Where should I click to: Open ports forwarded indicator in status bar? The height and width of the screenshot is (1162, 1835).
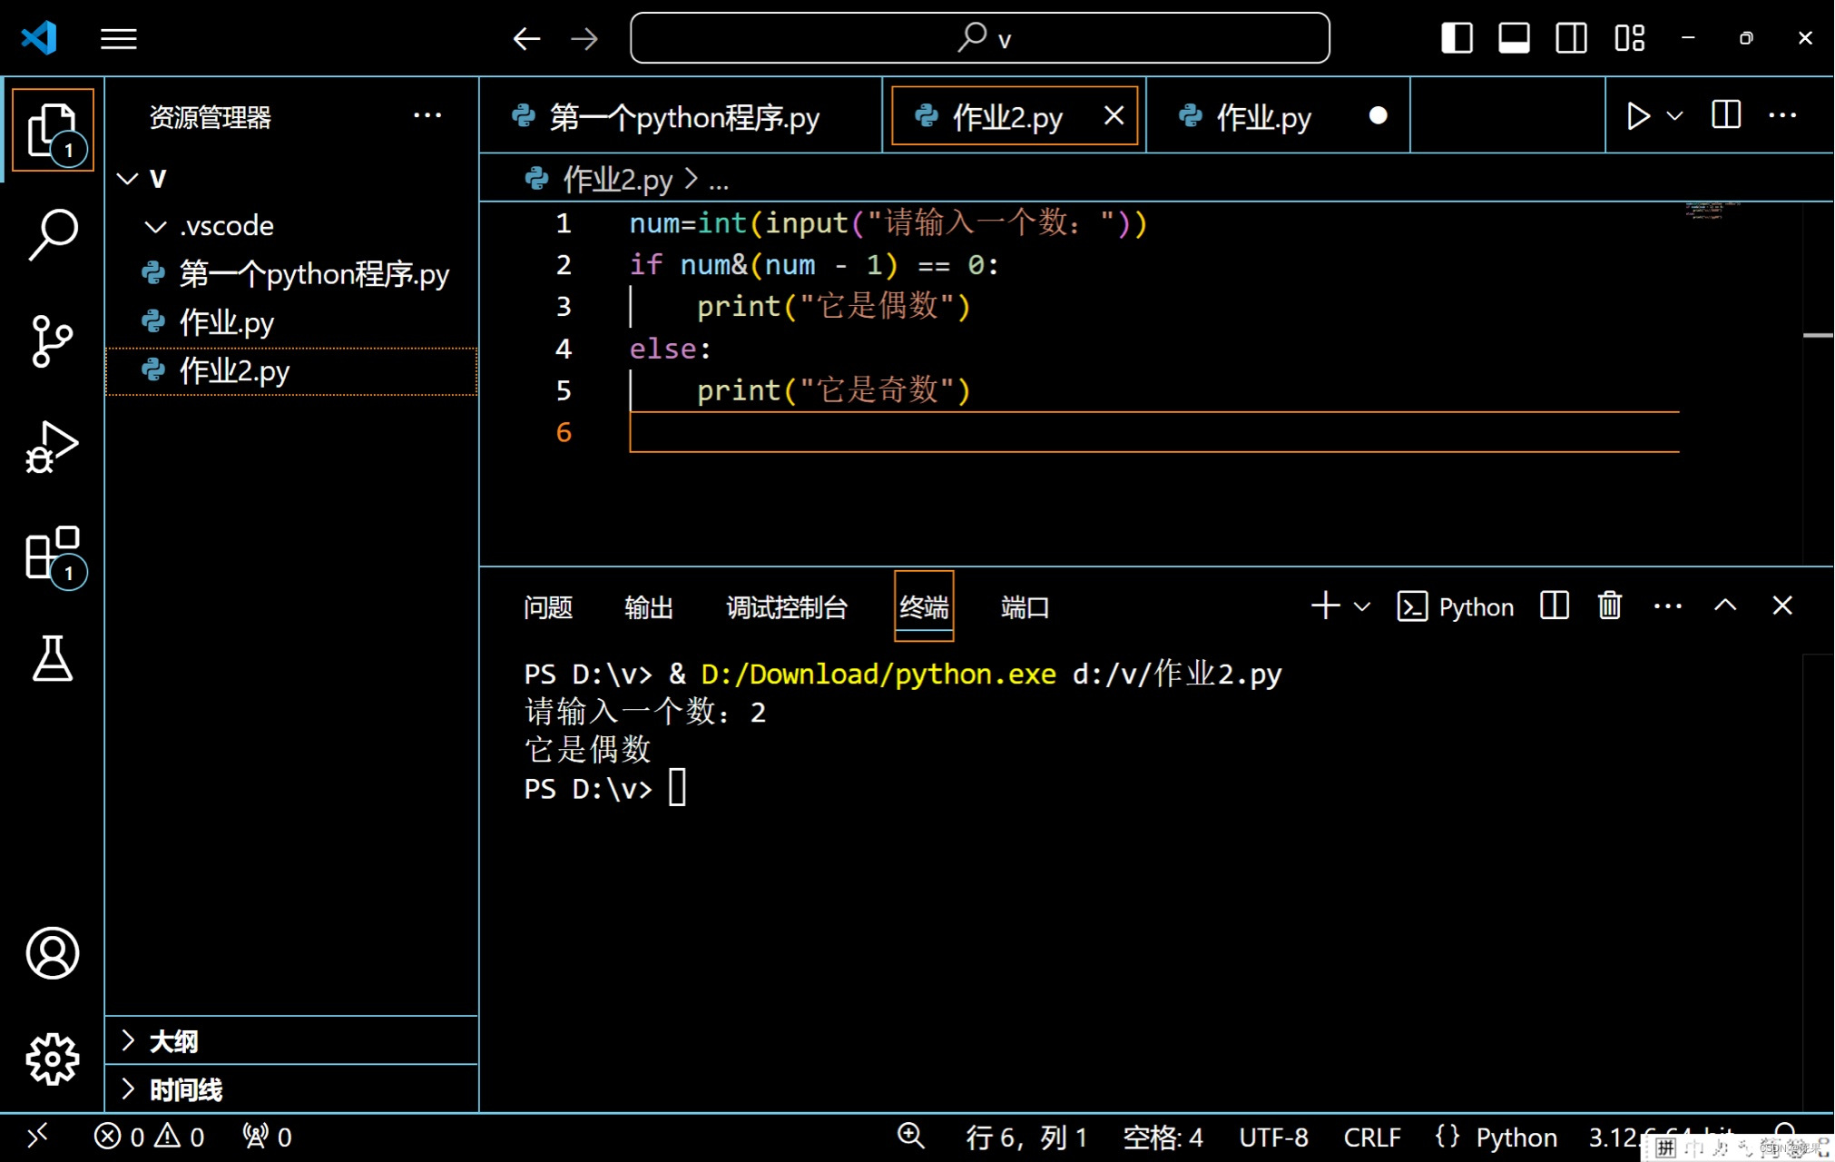(267, 1137)
